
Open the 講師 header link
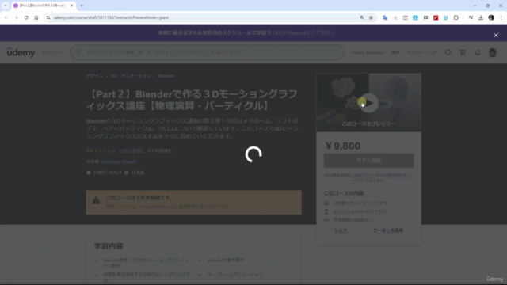(x=395, y=53)
